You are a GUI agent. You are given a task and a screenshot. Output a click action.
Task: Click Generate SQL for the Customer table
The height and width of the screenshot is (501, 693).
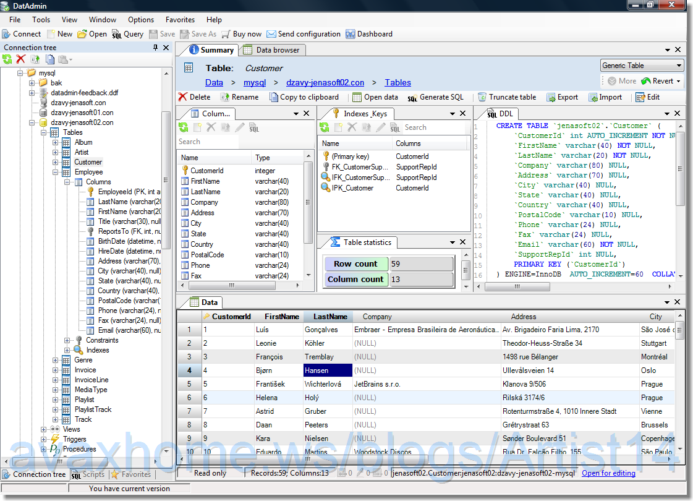(x=435, y=97)
